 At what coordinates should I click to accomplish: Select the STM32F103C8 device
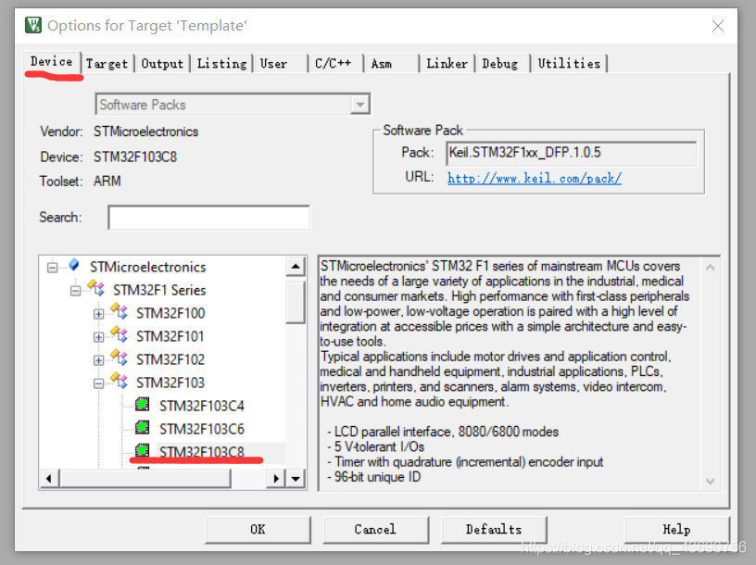pyautogui.click(x=202, y=452)
